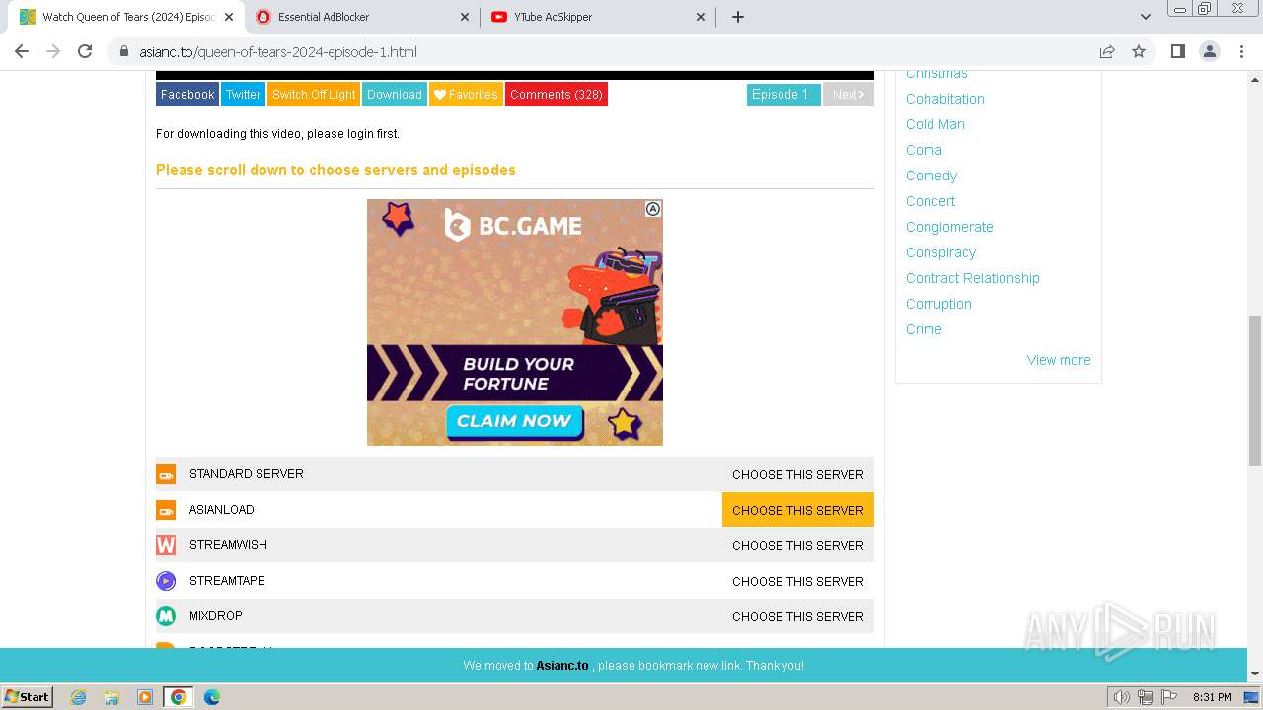Bookmark this page with star icon
1263x710 pixels.
click(x=1139, y=51)
